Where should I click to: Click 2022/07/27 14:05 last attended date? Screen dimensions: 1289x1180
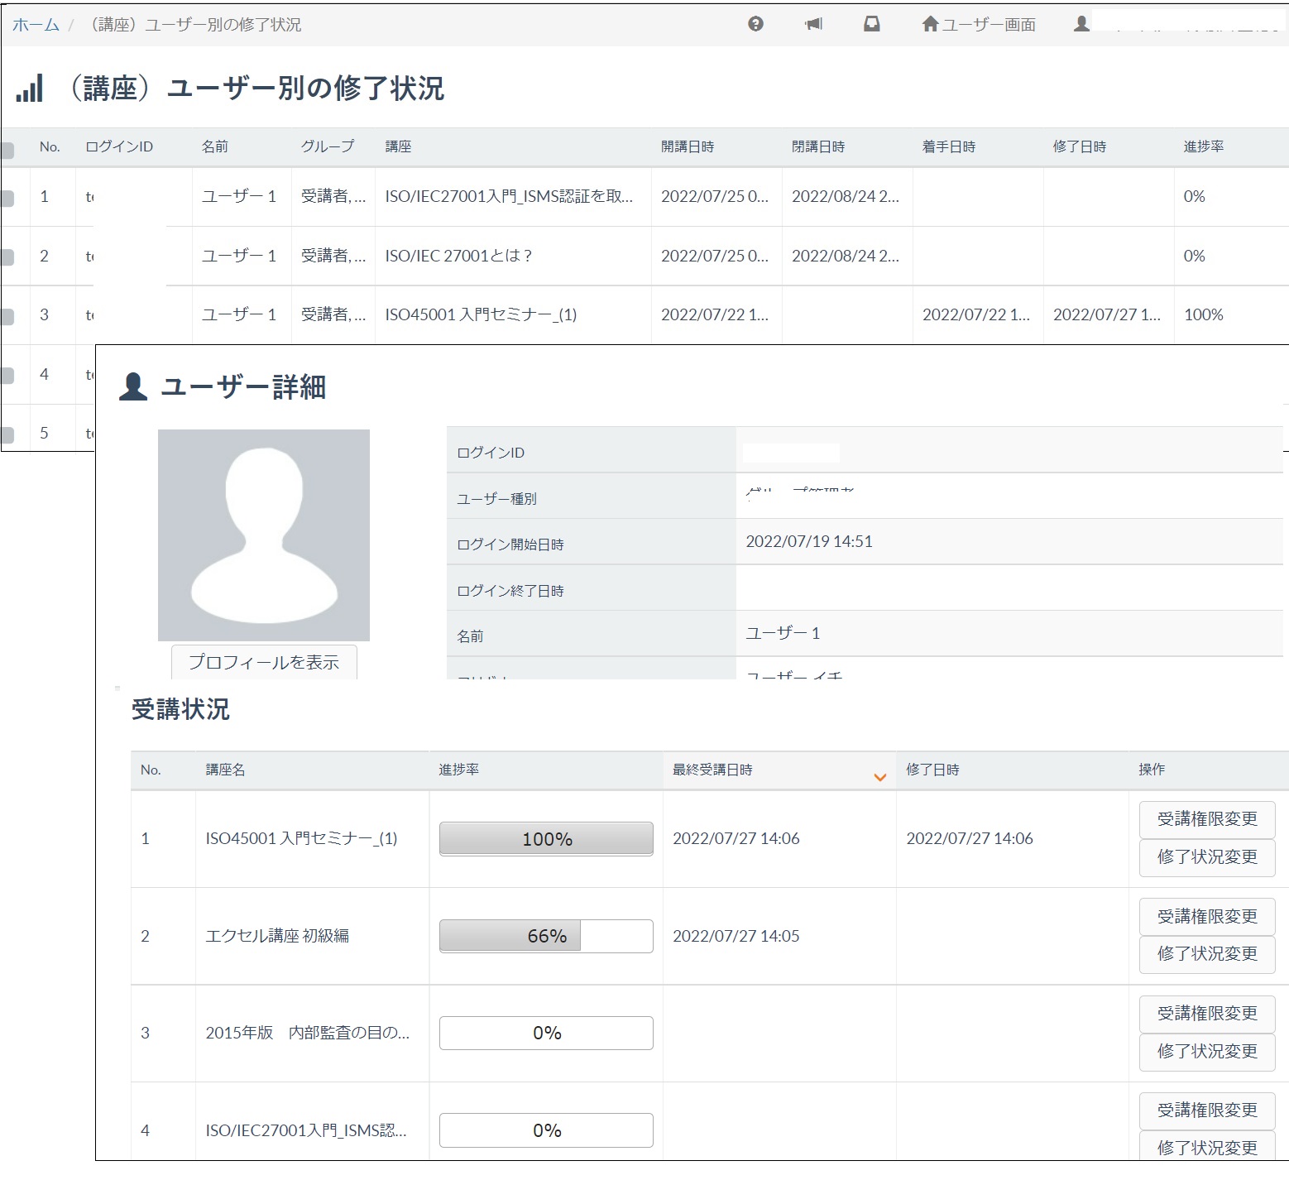[x=736, y=936]
